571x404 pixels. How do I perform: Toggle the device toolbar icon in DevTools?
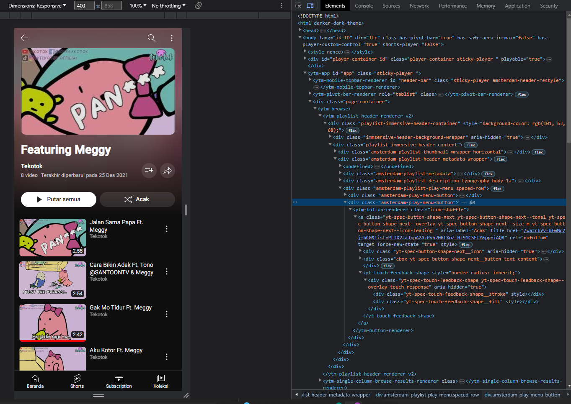tap(310, 5)
